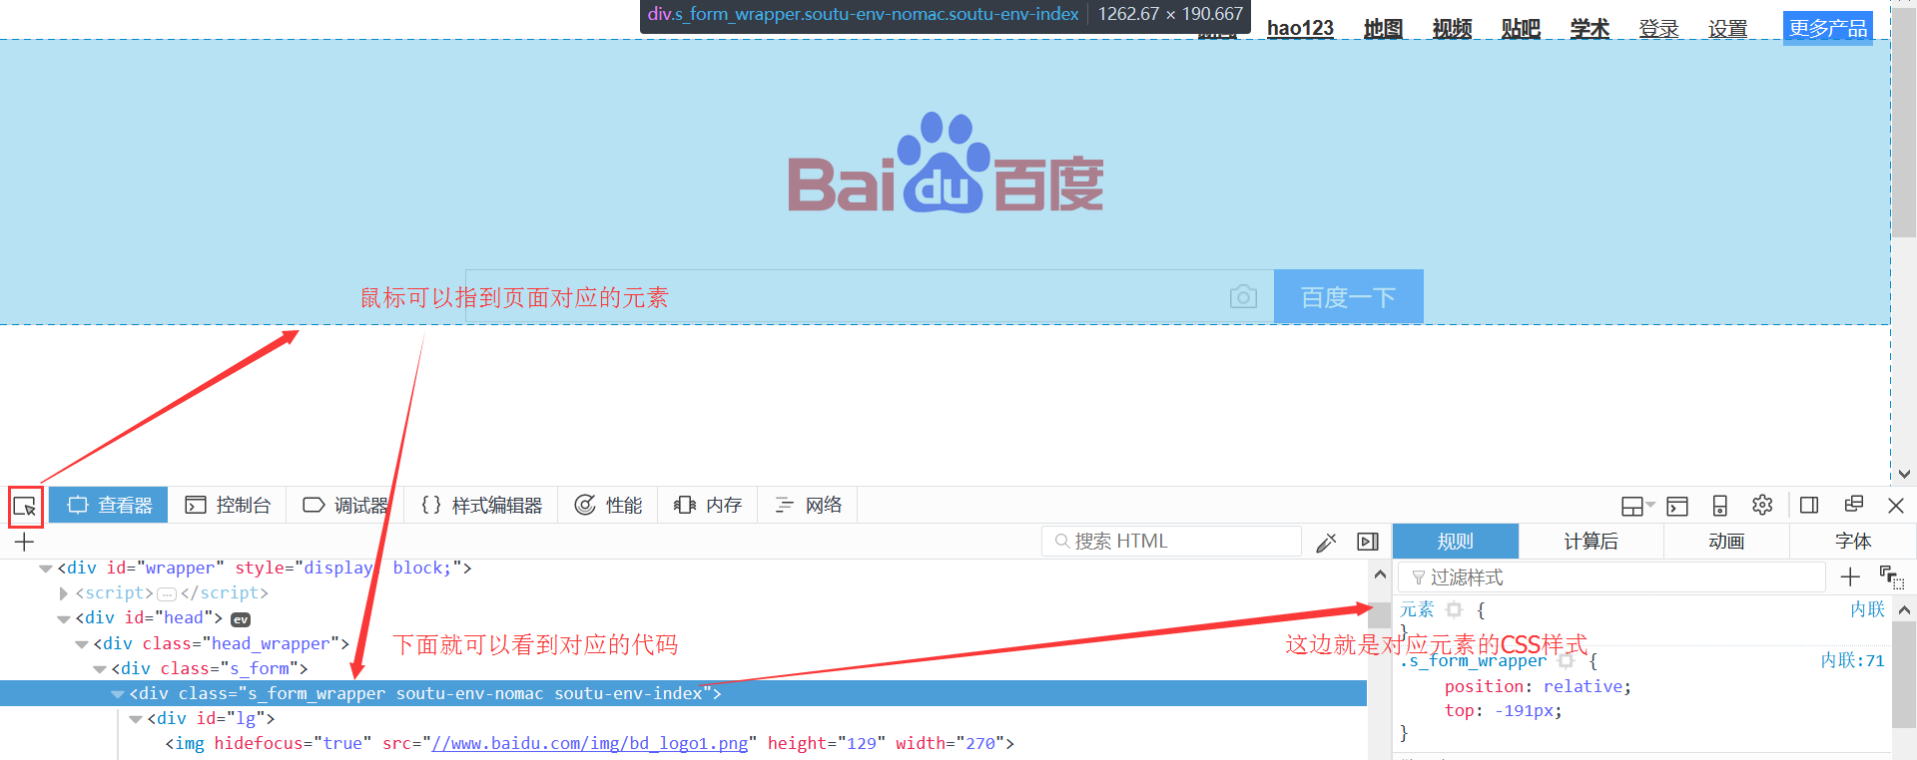Viewport: 1917px width, 760px height.
Task: Click the Baidu logo image
Action: pyautogui.click(x=946, y=162)
